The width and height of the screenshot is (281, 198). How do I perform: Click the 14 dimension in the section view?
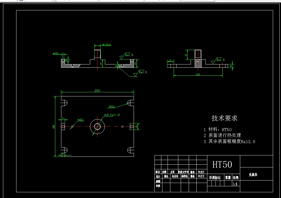pyautogui.click(x=101, y=64)
